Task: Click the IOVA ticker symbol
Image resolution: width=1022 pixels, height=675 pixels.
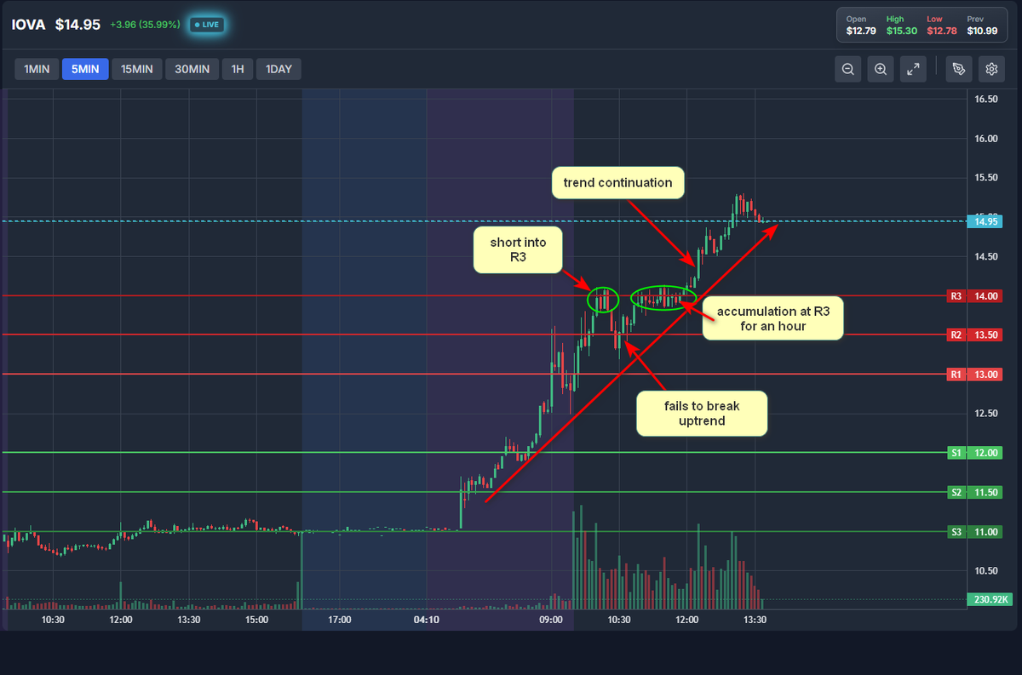Action: pyautogui.click(x=29, y=25)
